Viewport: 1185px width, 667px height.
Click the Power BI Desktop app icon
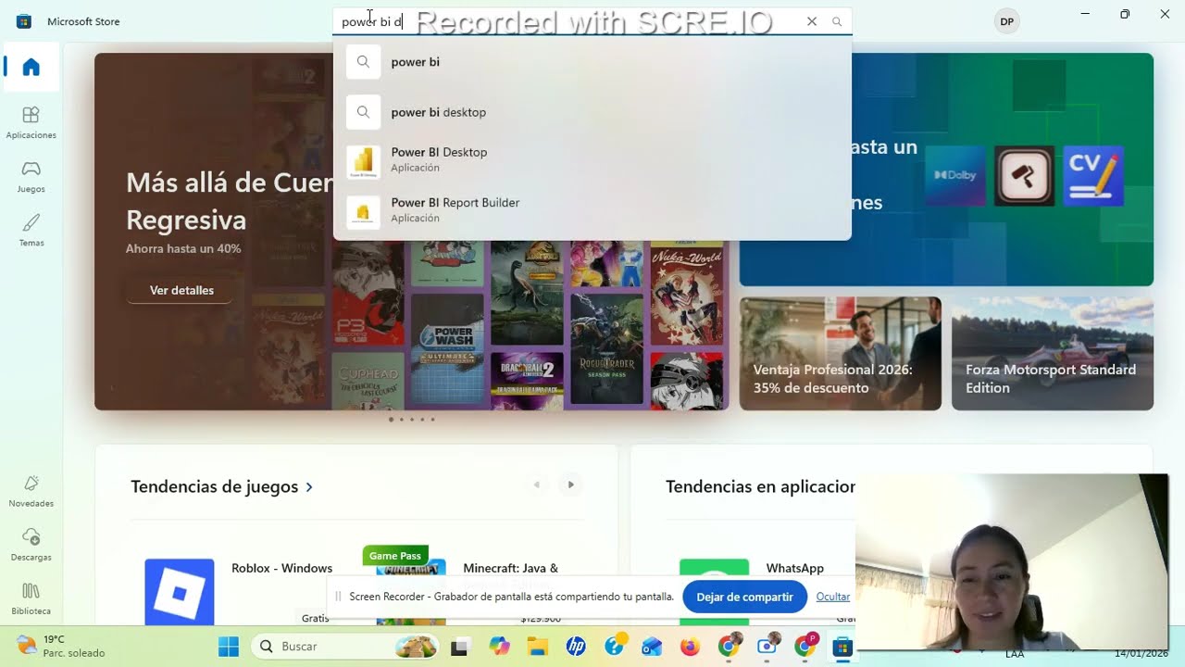click(x=363, y=162)
